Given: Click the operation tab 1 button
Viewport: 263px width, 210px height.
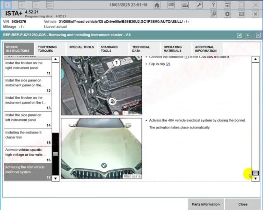Looking at the screenshot, I should pyautogui.click(x=8, y=5).
